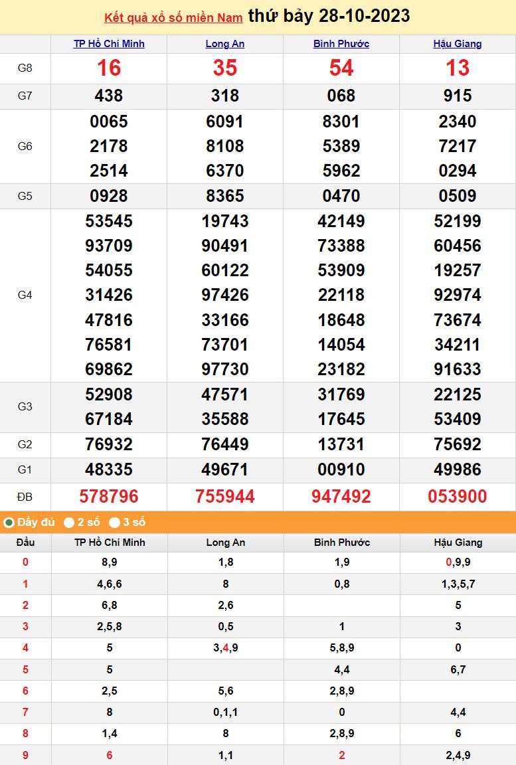Click the ĐB row label
Viewport: 516px width, 765px height.
pos(25,496)
